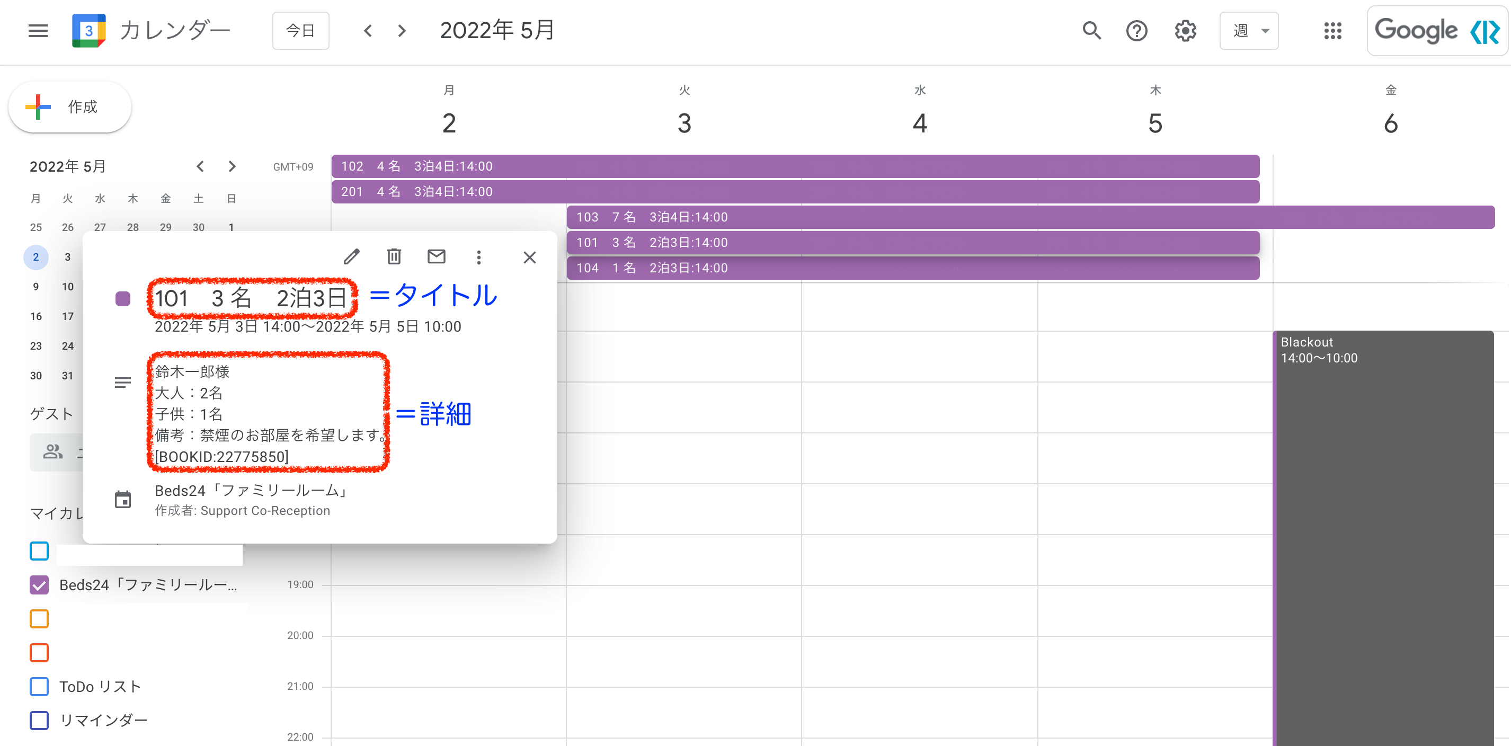Open the Google apps grid icon
This screenshot has height=746, width=1511.
(1332, 31)
